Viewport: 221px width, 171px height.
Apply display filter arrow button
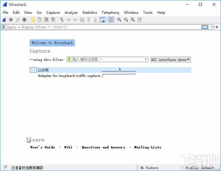pyautogui.click(x=205, y=27)
